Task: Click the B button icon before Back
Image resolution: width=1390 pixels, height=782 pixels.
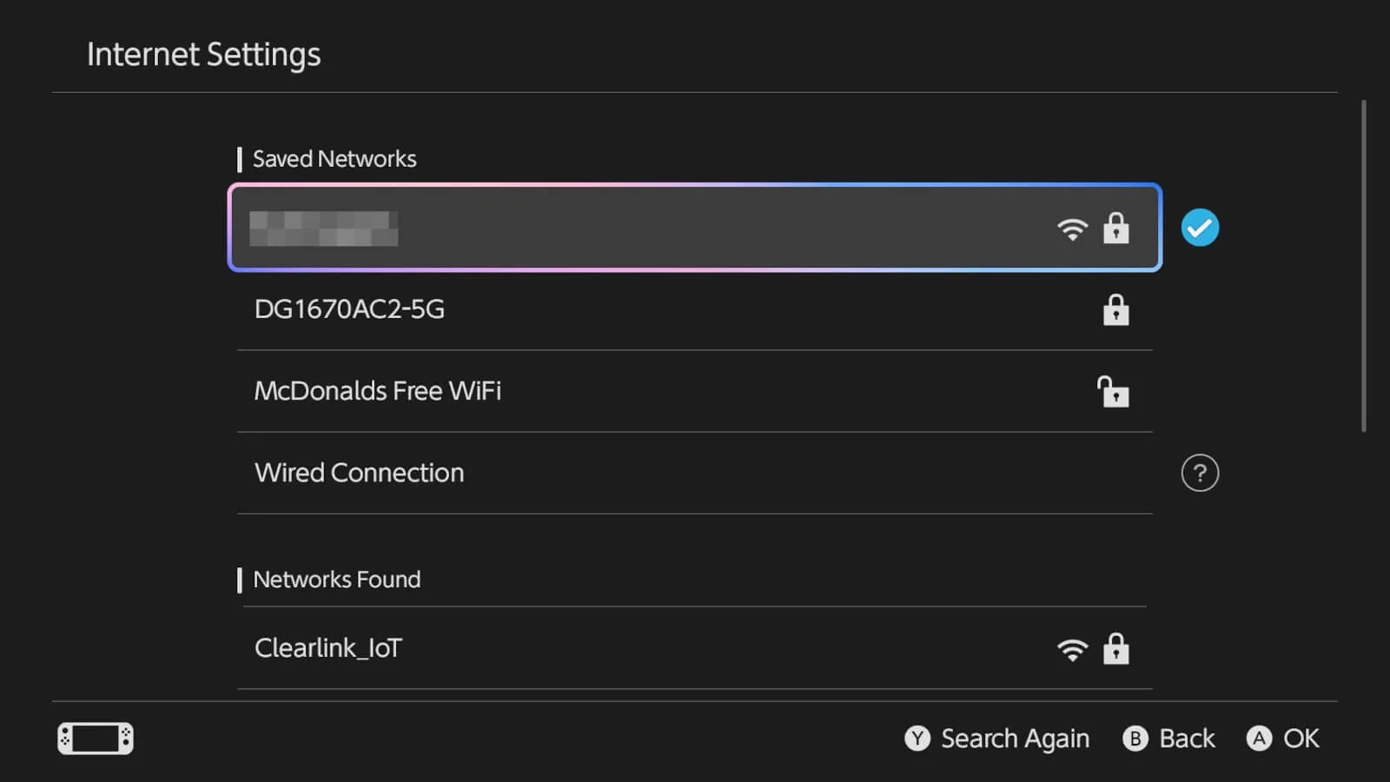Action: click(1135, 739)
